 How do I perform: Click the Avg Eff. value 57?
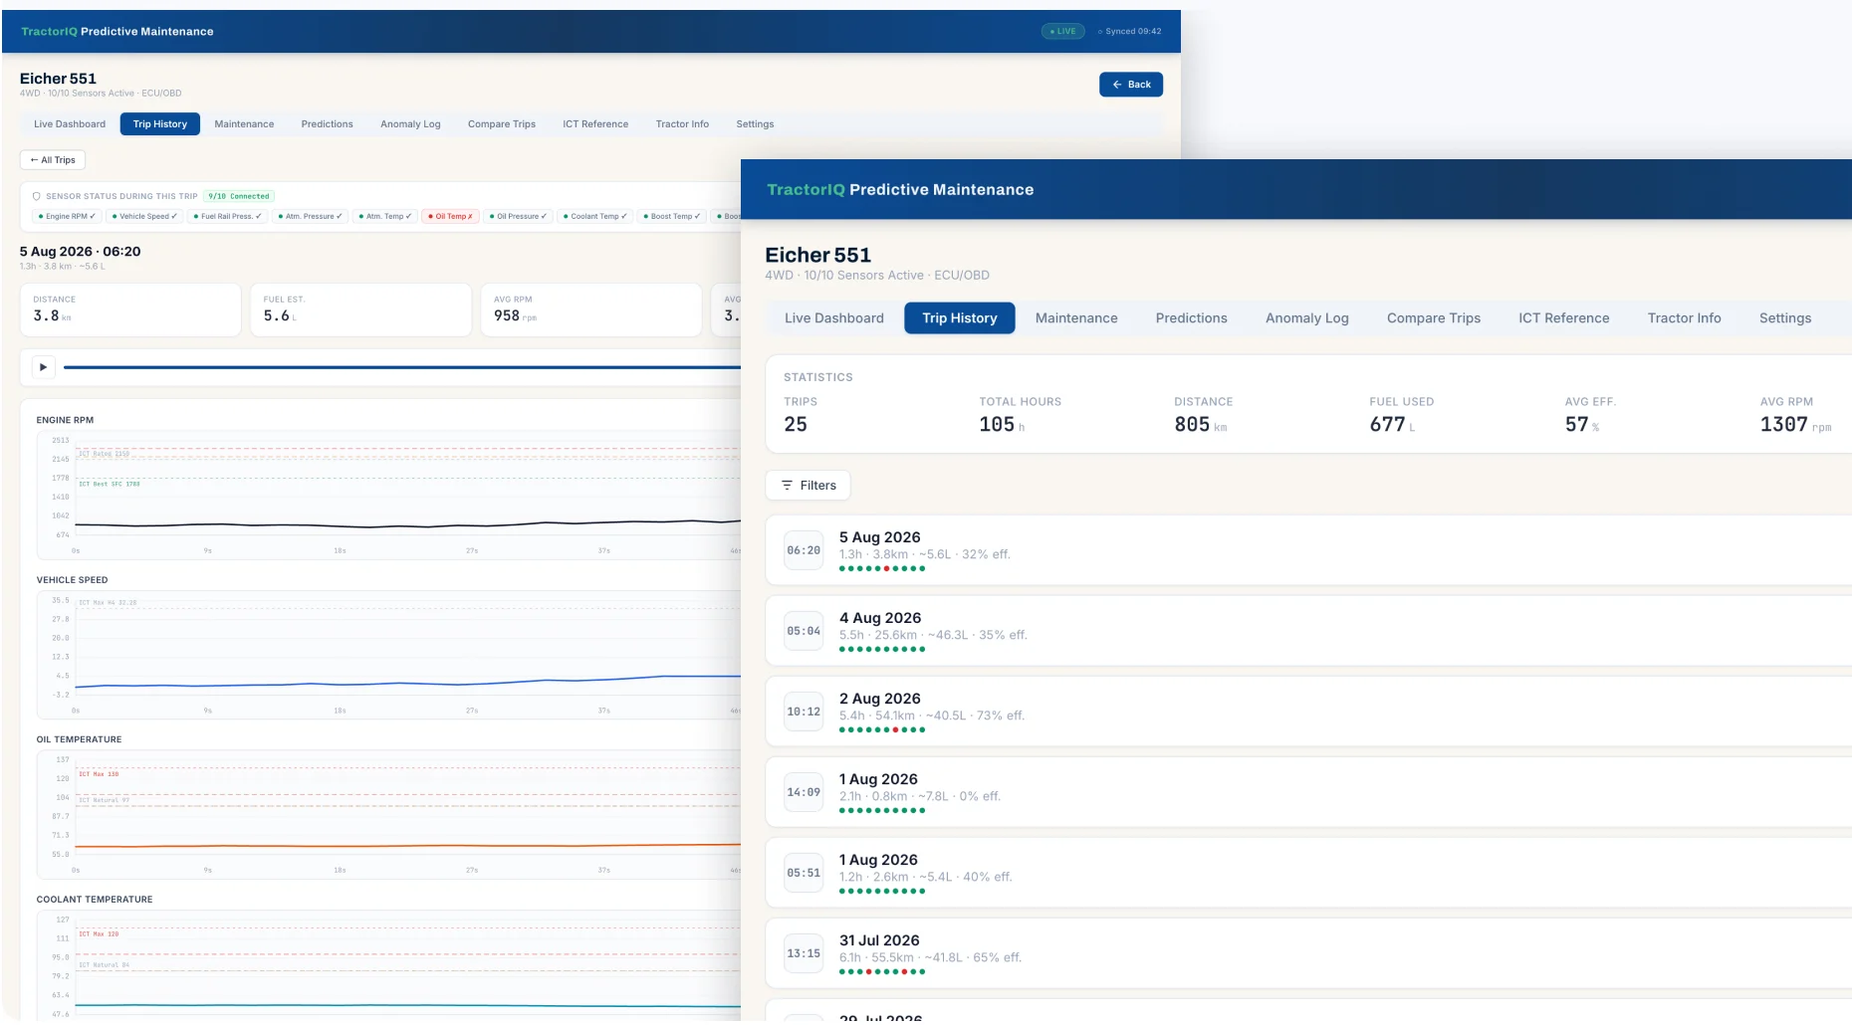1576,425
